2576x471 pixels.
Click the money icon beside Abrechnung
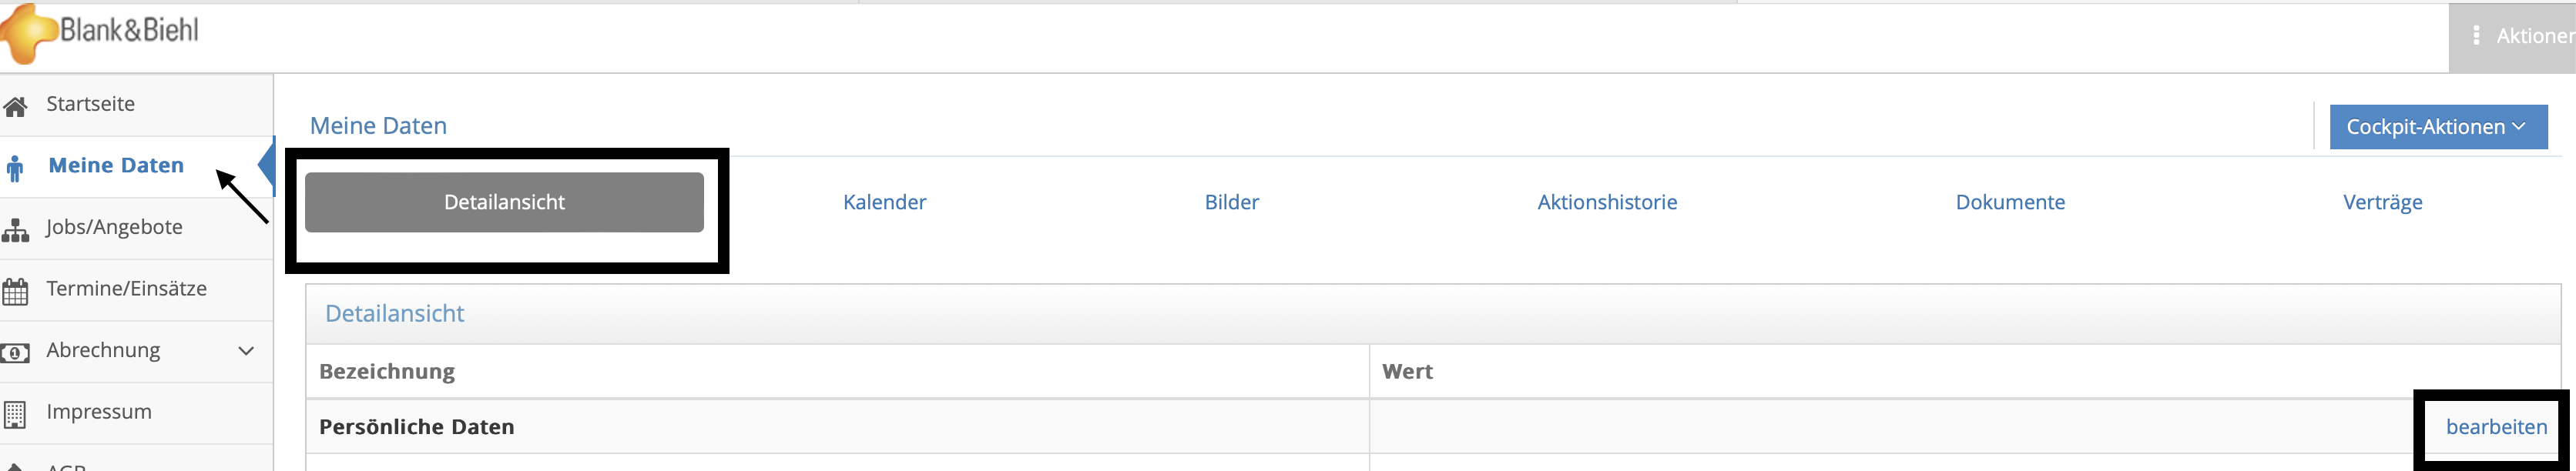point(15,353)
